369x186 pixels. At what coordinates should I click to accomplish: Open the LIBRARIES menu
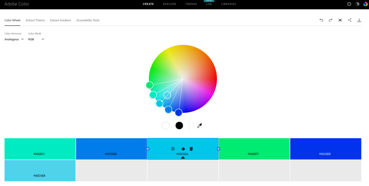coord(228,4)
